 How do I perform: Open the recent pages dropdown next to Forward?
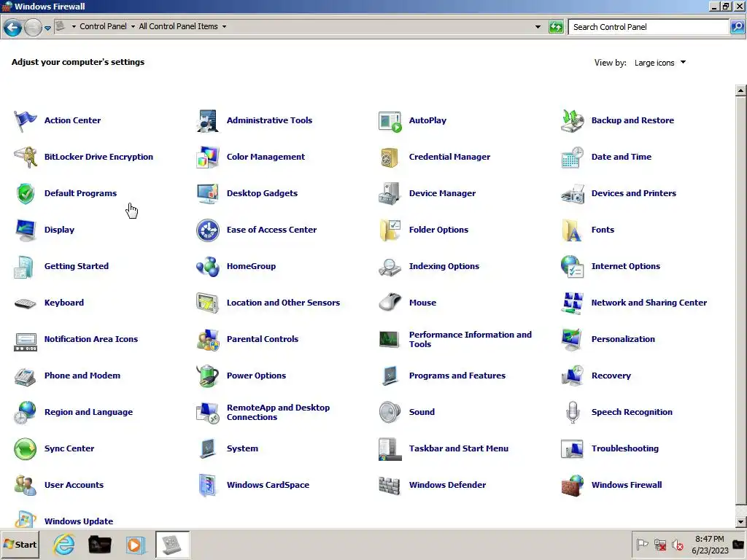point(47,28)
